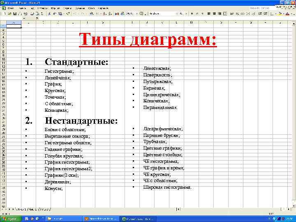Screen dimensions: 296x222
Task: Run the spelling check icon
Action: (42, 14)
